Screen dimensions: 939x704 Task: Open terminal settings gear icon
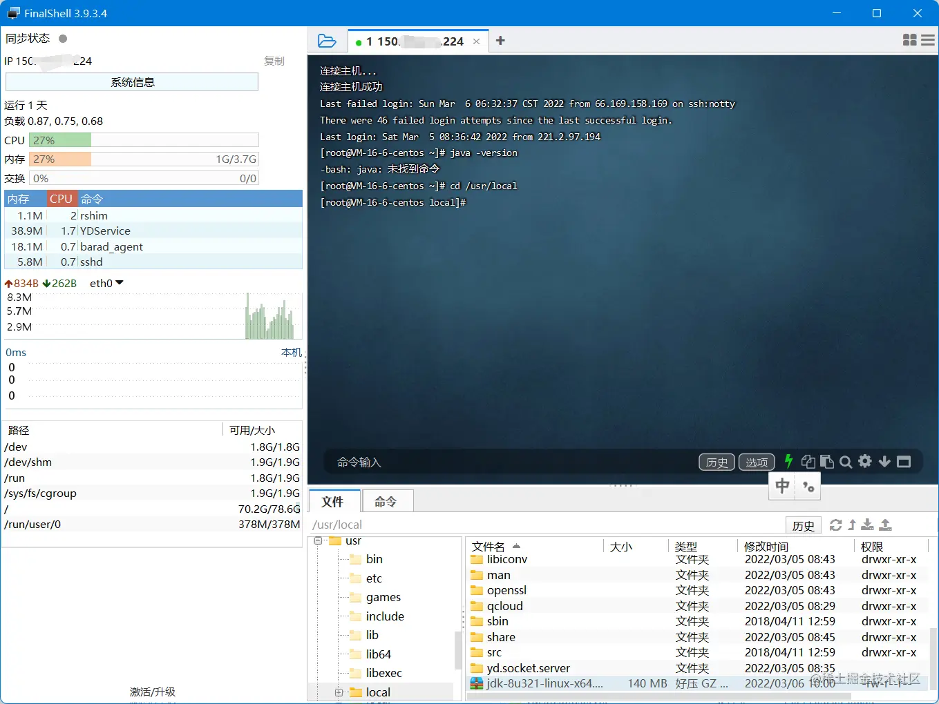pos(865,461)
